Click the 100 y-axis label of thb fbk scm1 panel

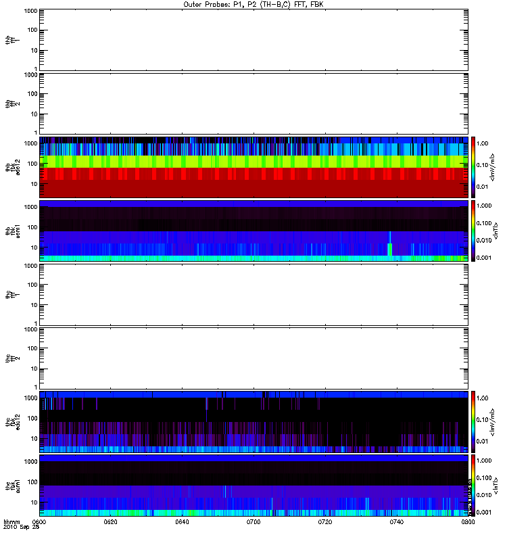coord(32,227)
